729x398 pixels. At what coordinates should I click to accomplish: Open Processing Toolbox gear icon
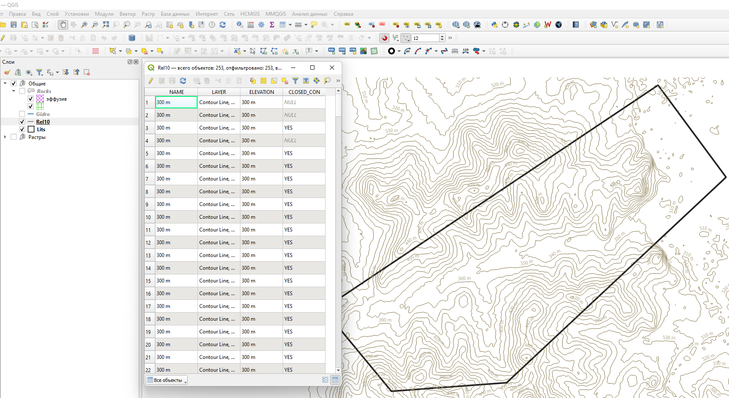(261, 25)
